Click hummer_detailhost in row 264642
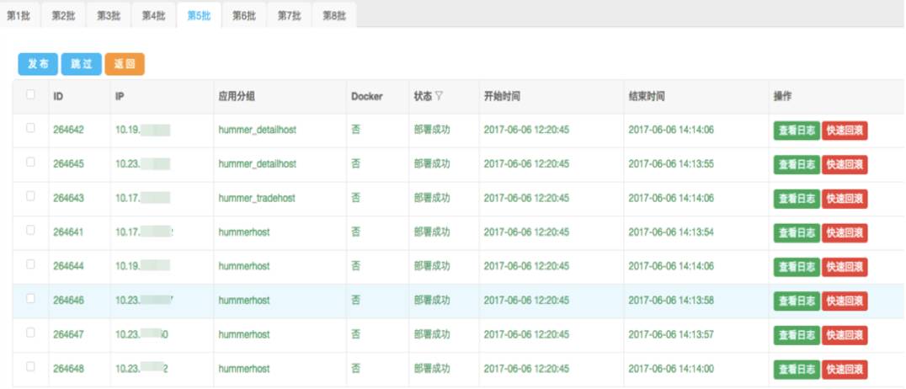Viewport: 906px width, 389px height. pos(257,130)
